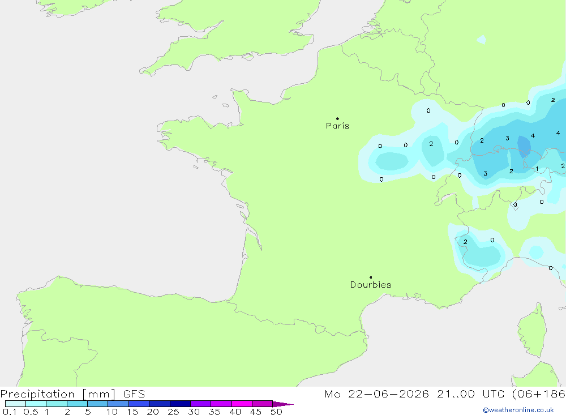The width and height of the screenshot is (566, 415).
Task: Click the blue 10-15 legend swatch
Action: point(118,404)
